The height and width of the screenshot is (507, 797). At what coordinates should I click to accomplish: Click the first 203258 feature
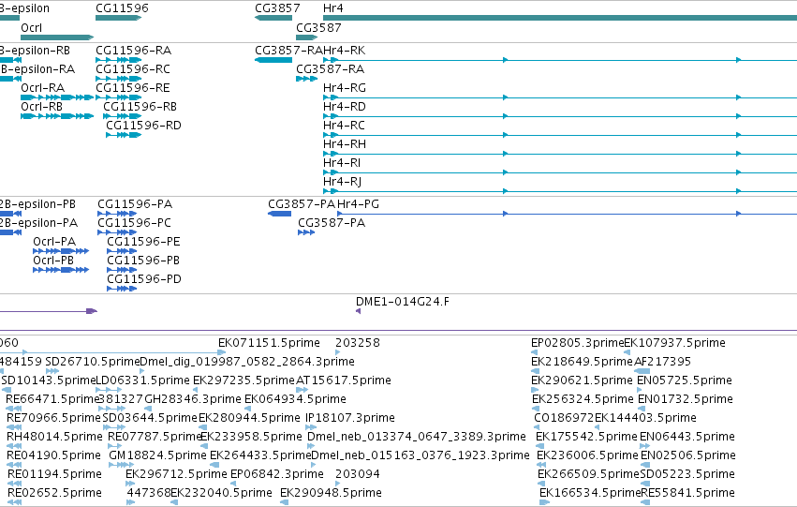338,352
